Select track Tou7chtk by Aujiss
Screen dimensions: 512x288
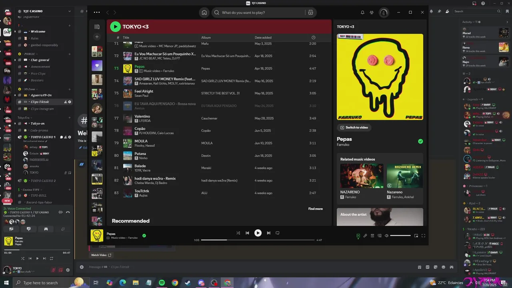[219, 193]
